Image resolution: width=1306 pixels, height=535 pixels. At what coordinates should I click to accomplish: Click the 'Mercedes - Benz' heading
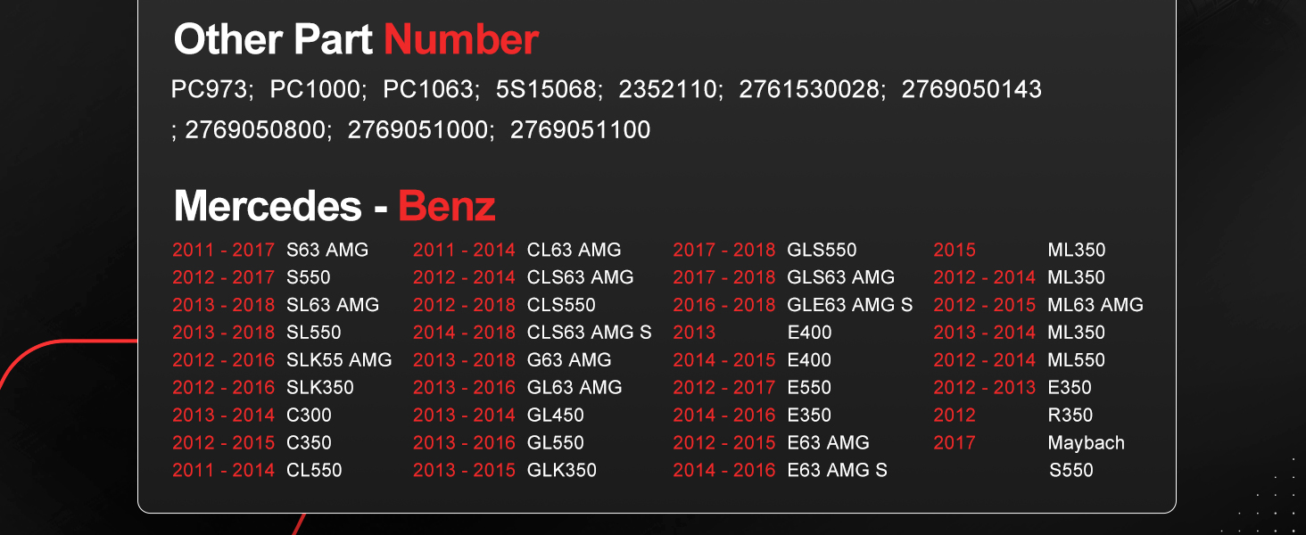pos(335,207)
